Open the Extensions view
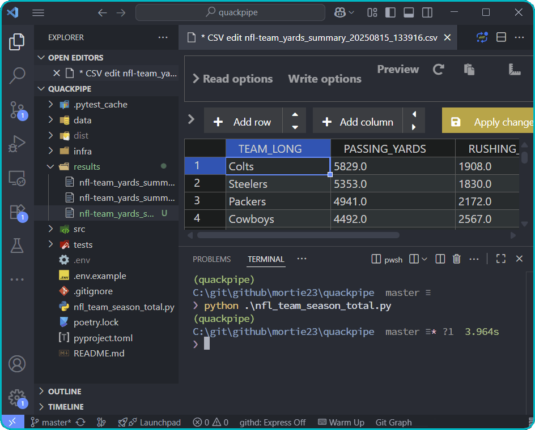The width and height of the screenshot is (535, 430). point(17,212)
